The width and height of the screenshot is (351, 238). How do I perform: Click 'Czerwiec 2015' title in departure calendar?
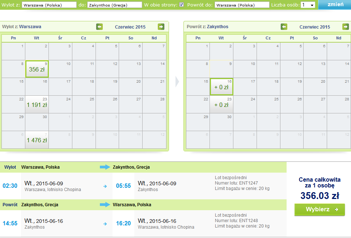pos(130,27)
